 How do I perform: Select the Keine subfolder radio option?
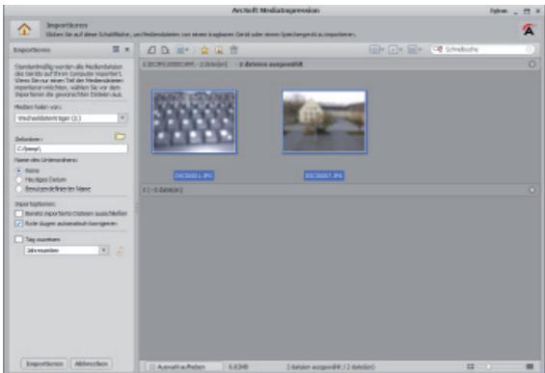coord(18,171)
